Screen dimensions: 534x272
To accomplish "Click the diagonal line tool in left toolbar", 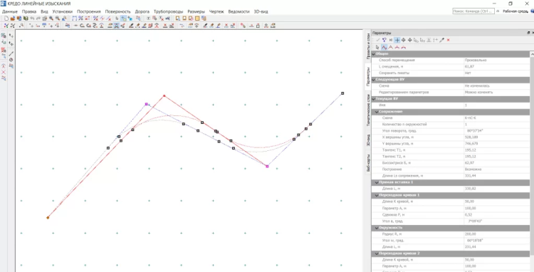I will [11, 53].
